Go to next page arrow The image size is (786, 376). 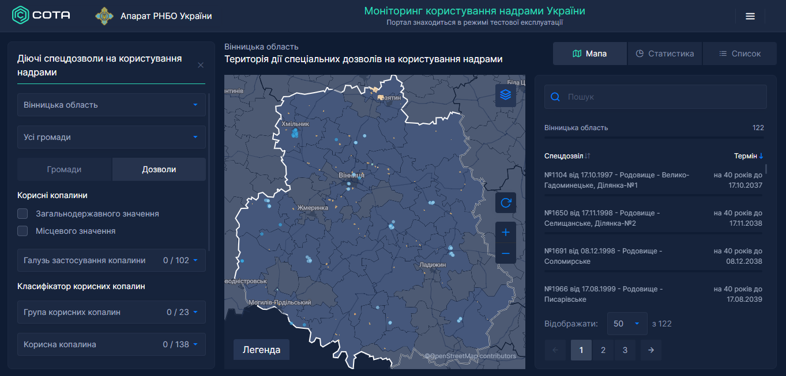pyautogui.click(x=650, y=350)
